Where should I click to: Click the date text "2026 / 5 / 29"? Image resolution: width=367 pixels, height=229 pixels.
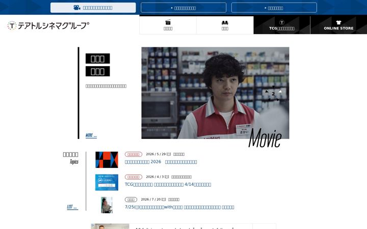point(156,154)
